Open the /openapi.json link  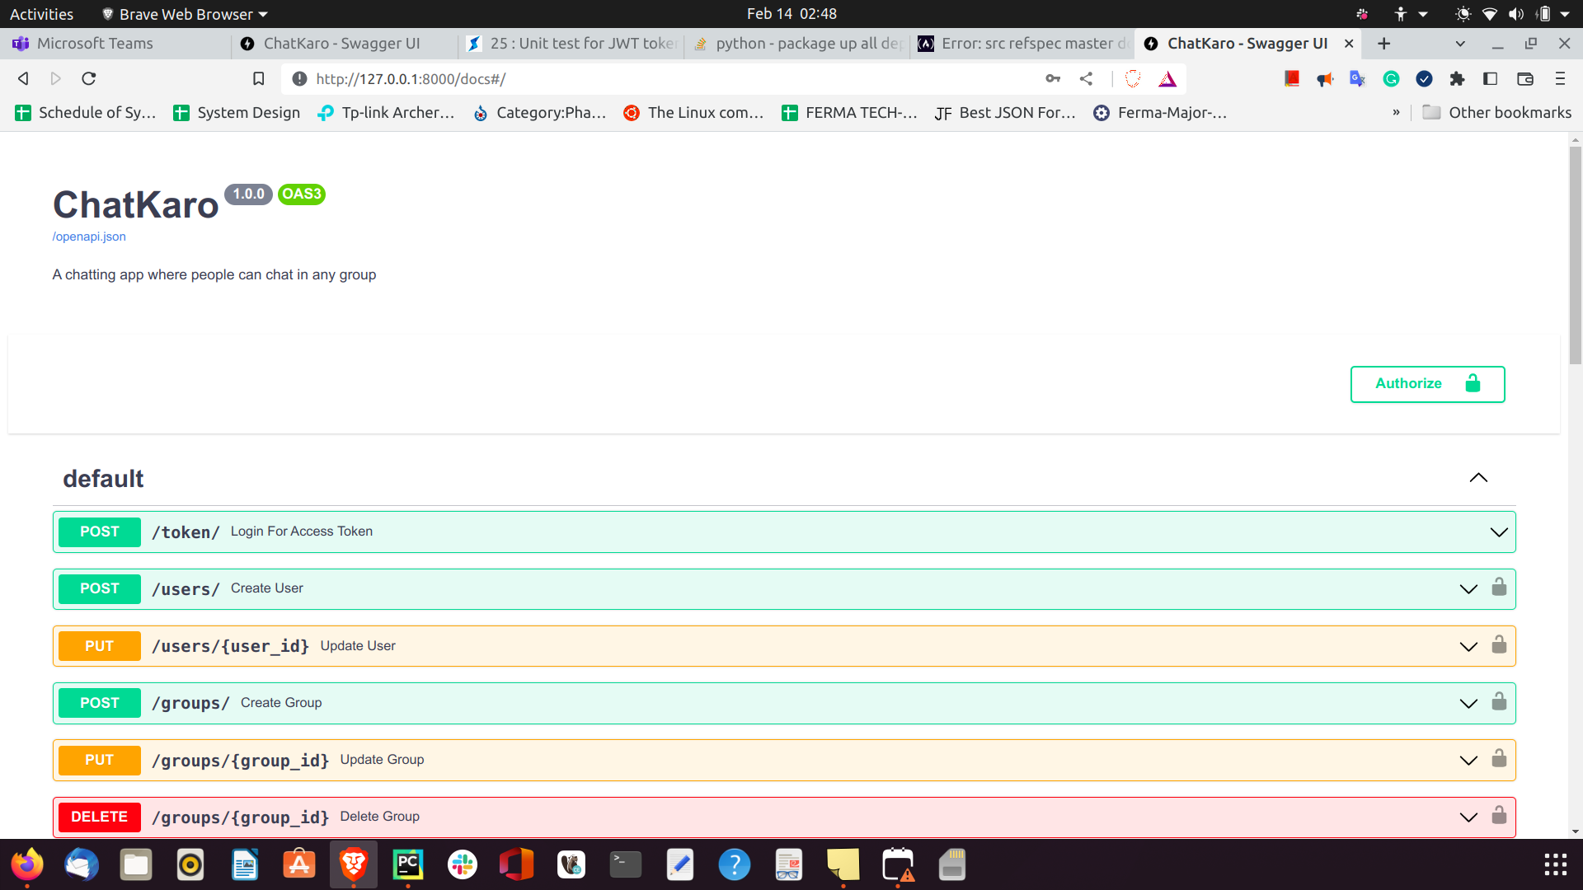pyautogui.click(x=89, y=237)
